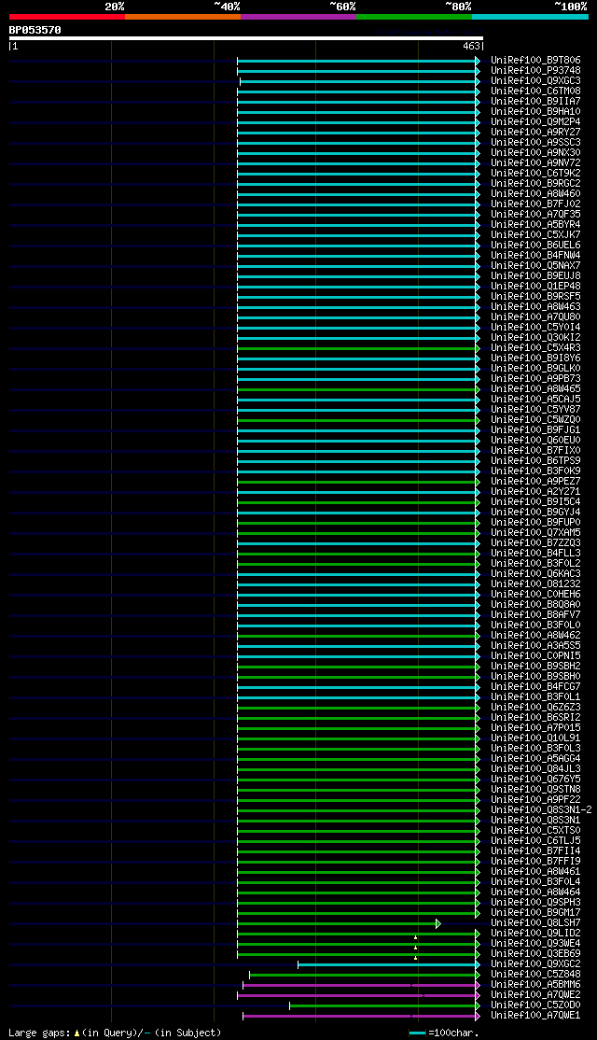Click the purple alignment bar of UniRef100_A7QWE2

coord(356,995)
